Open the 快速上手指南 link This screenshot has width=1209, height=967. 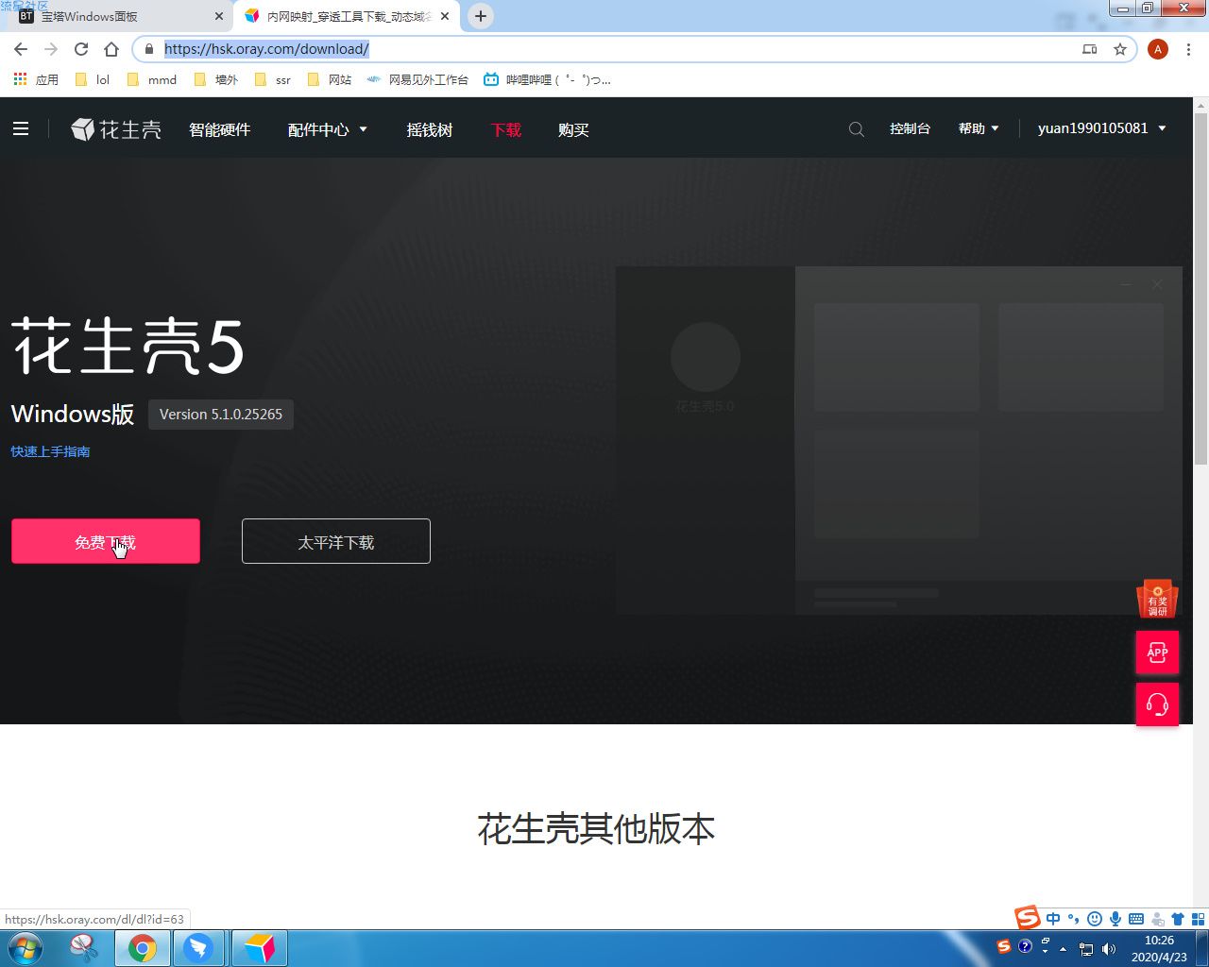tap(50, 451)
